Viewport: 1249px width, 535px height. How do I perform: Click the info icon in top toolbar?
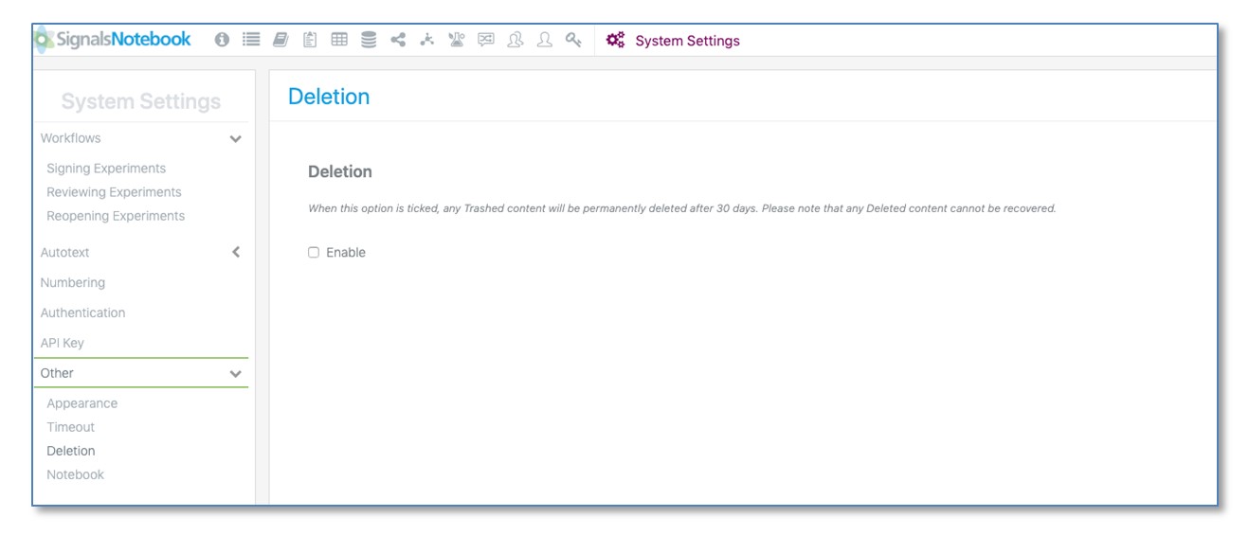[x=223, y=40]
